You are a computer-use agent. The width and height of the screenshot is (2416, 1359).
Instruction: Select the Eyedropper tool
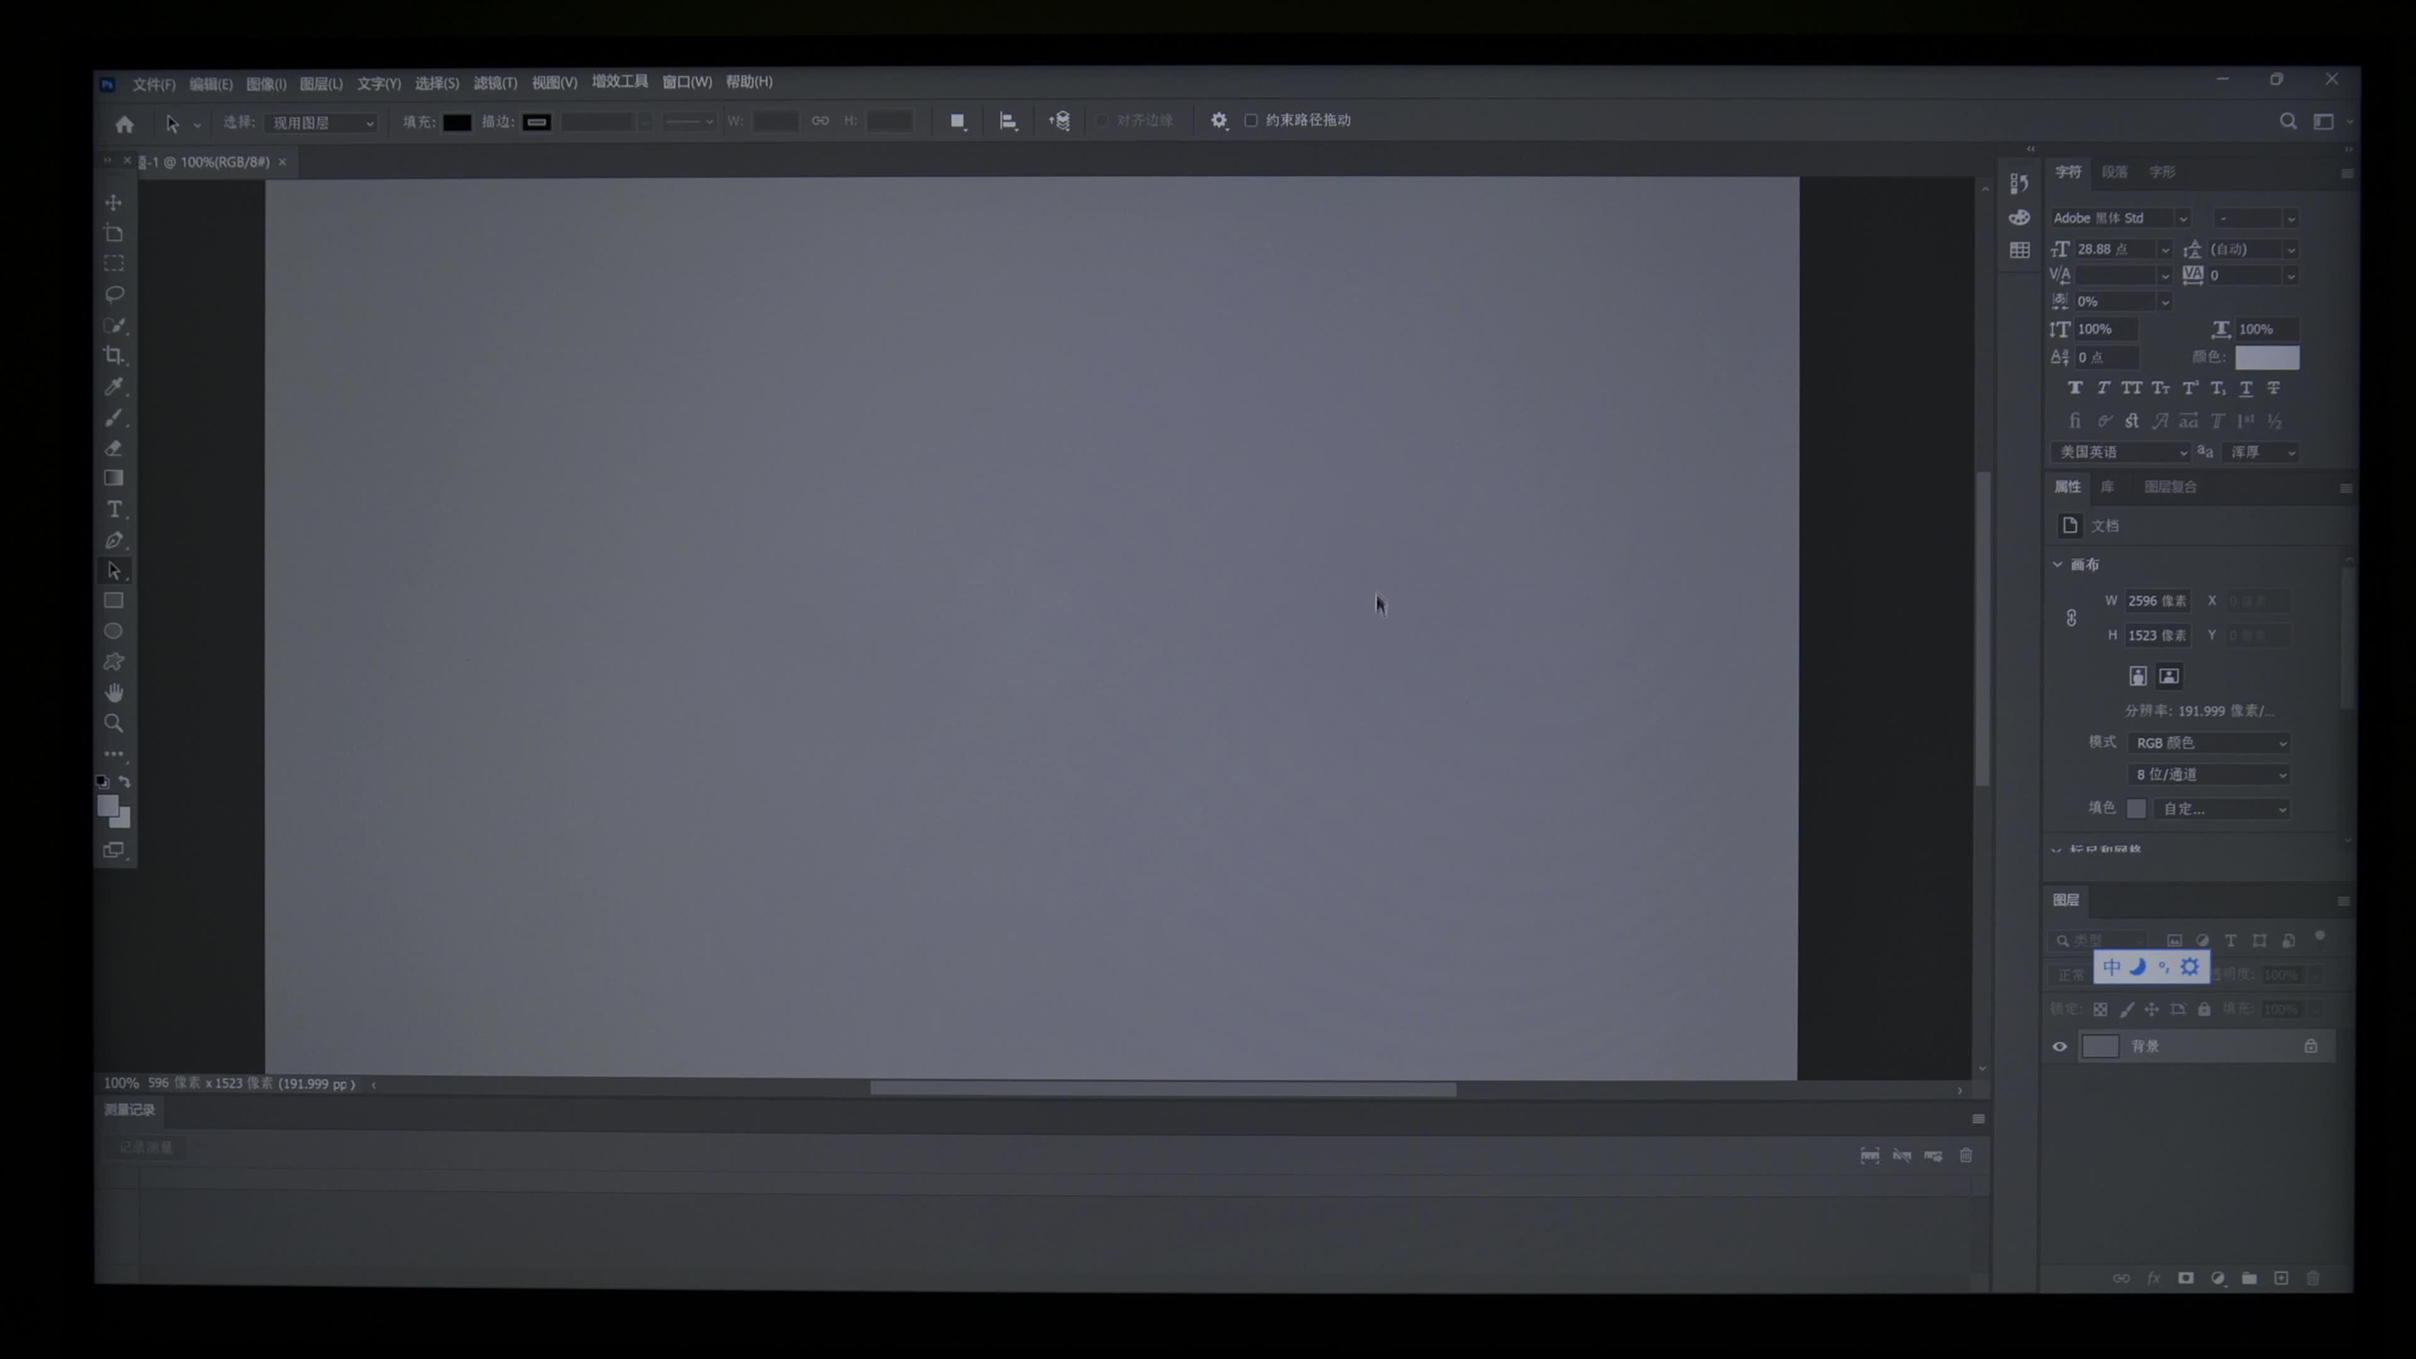click(x=115, y=386)
